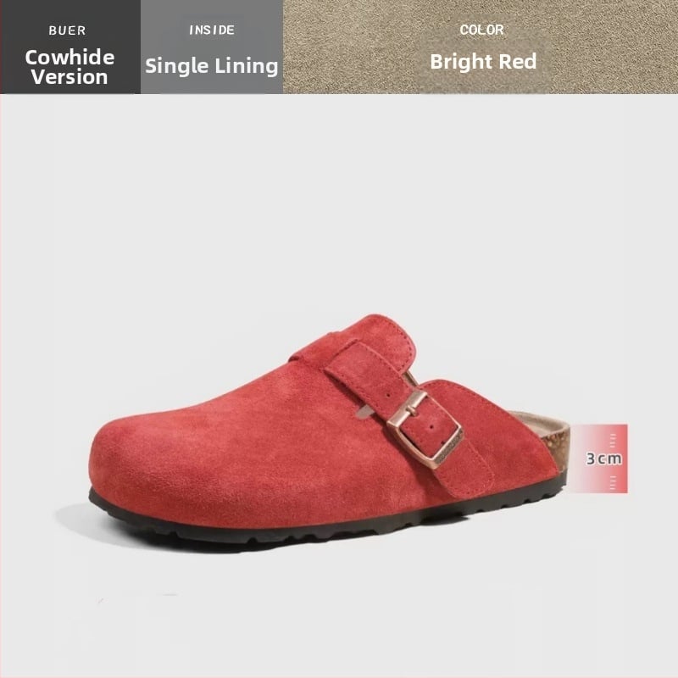Click the gray INSIDE panel
Screen dimensions: 678x678
pos(212,47)
